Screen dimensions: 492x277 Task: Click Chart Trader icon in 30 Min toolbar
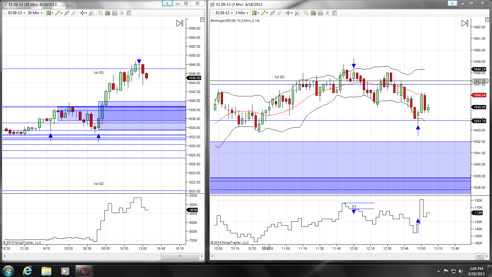pos(100,13)
